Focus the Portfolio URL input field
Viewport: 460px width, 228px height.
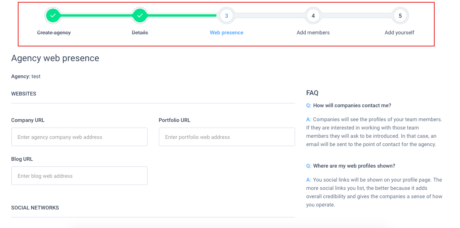(x=227, y=137)
